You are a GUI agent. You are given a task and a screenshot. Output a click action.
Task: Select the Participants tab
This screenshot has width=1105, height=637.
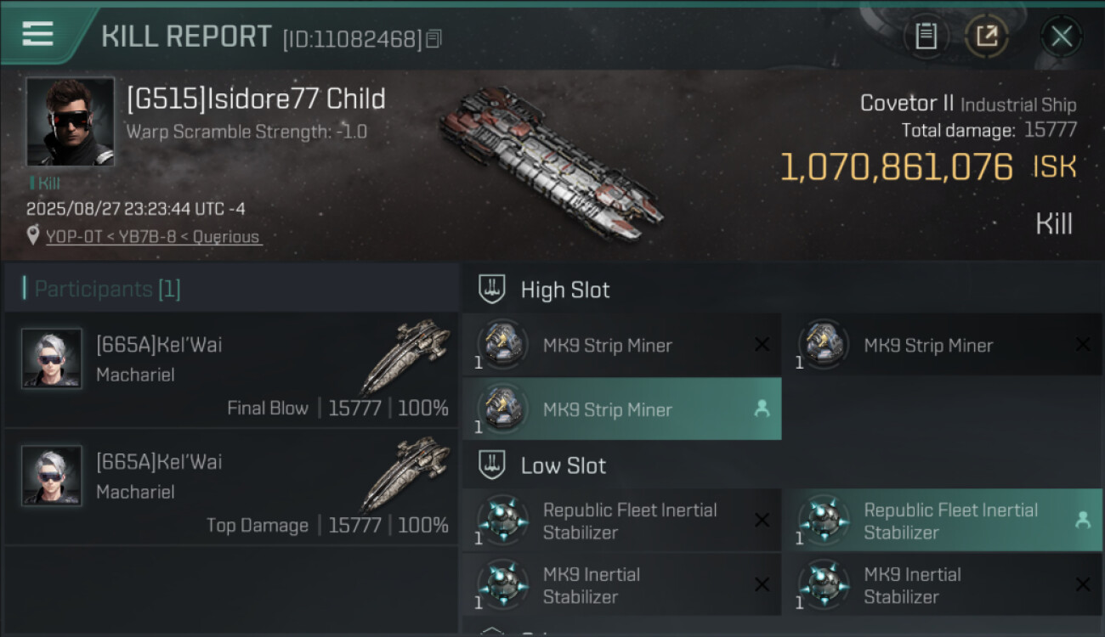coord(107,289)
